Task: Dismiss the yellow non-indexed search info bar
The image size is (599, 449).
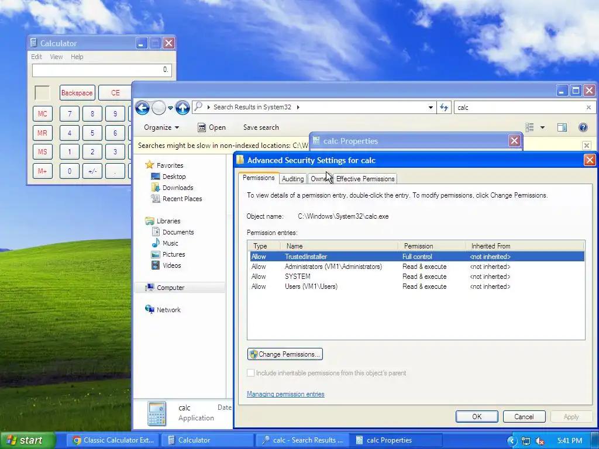Action: 587,145
